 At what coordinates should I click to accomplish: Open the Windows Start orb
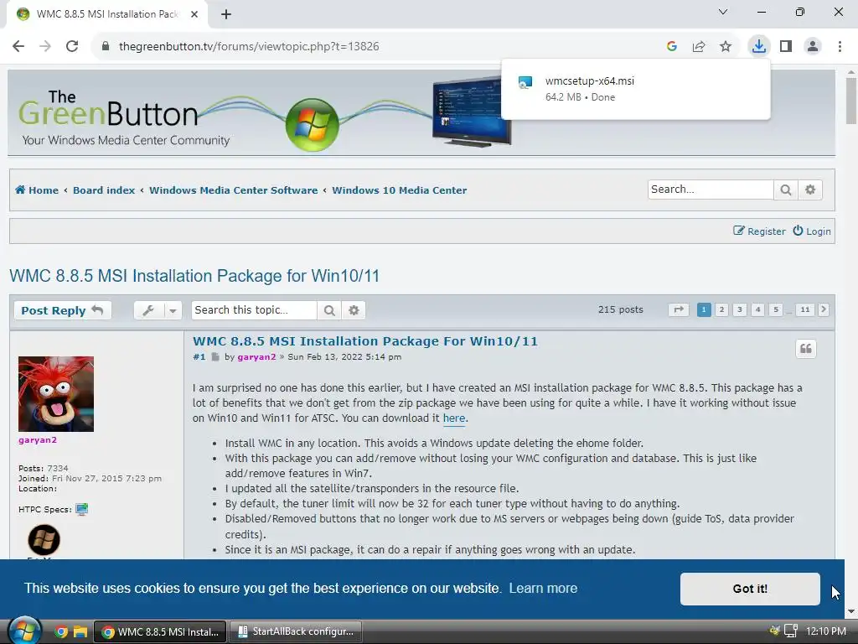25,631
